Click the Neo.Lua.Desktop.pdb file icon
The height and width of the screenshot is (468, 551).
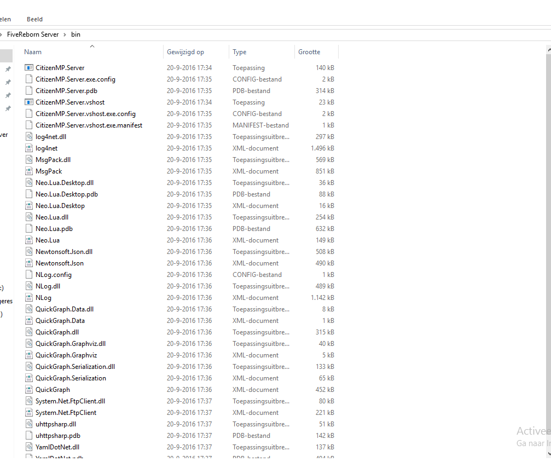coord(29,194)
